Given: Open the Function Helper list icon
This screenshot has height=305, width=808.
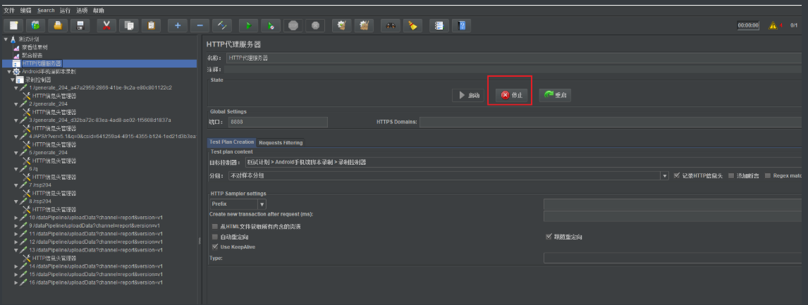Looking at the screenshot, I should [x=439, y=25].
